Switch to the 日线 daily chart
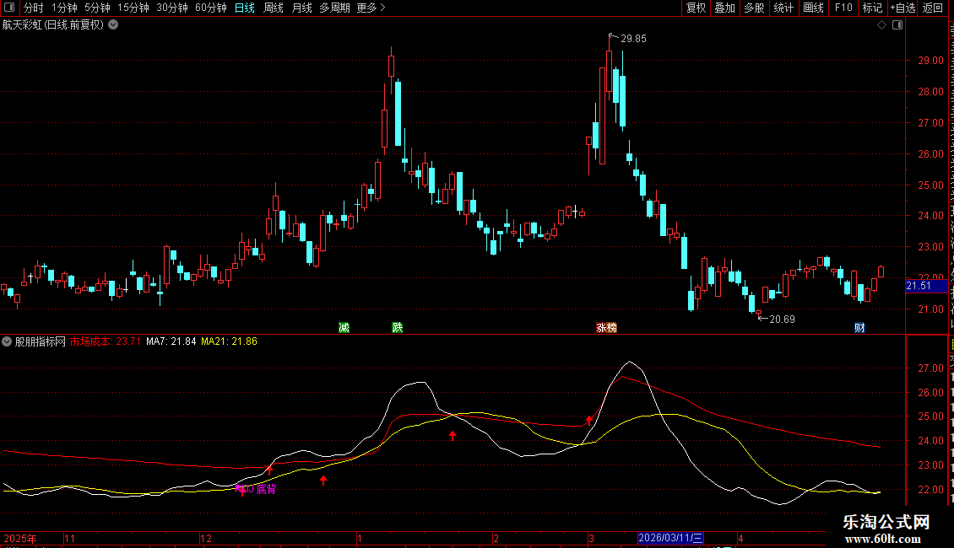Viewport: 954px width, 548px height. click(x=245, y=8)
